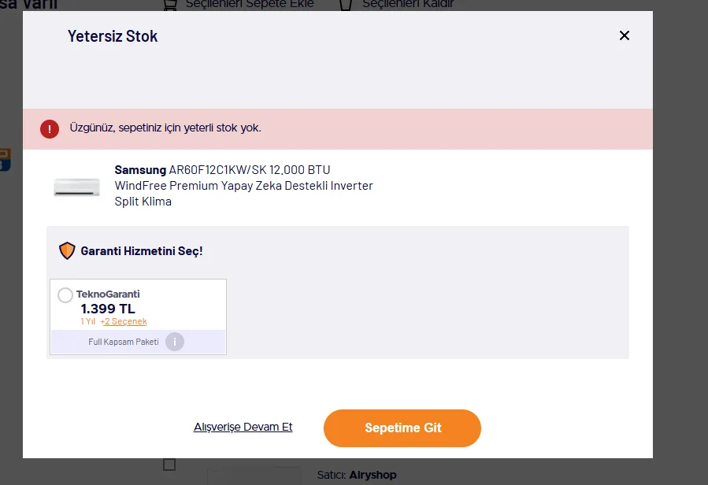Open the +2 Seçenek options link
This screenshot has width=708, height=485.
coord(124,321)
